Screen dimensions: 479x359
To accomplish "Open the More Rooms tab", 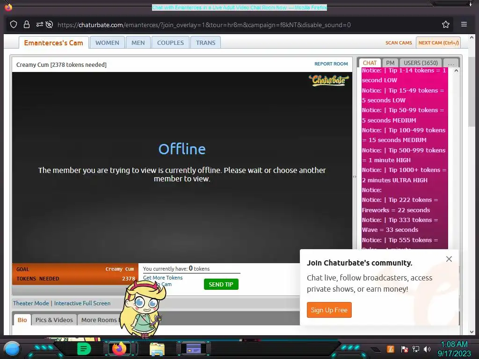I will (99, 320).
